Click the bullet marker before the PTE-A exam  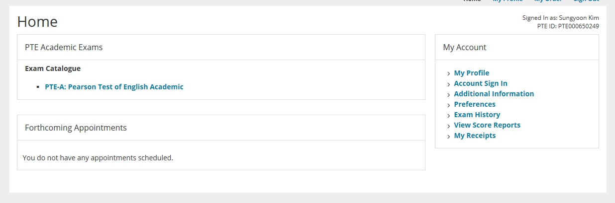38,87
